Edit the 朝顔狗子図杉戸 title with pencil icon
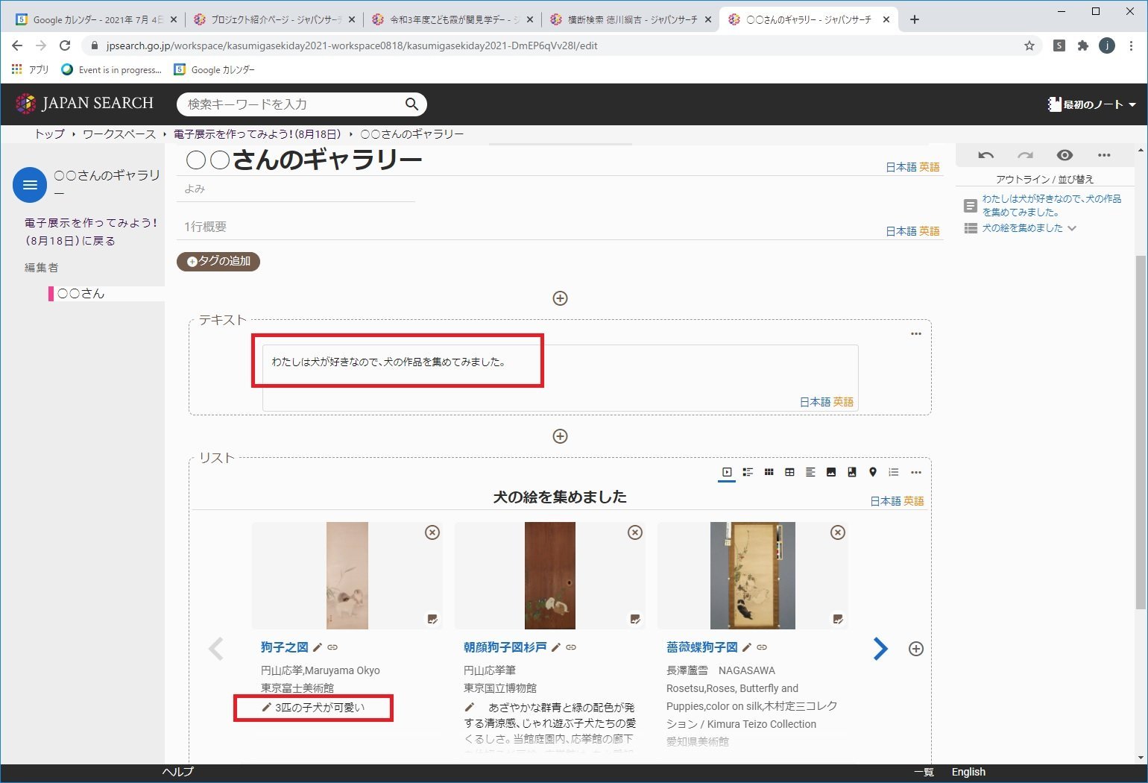 (556, 647)
